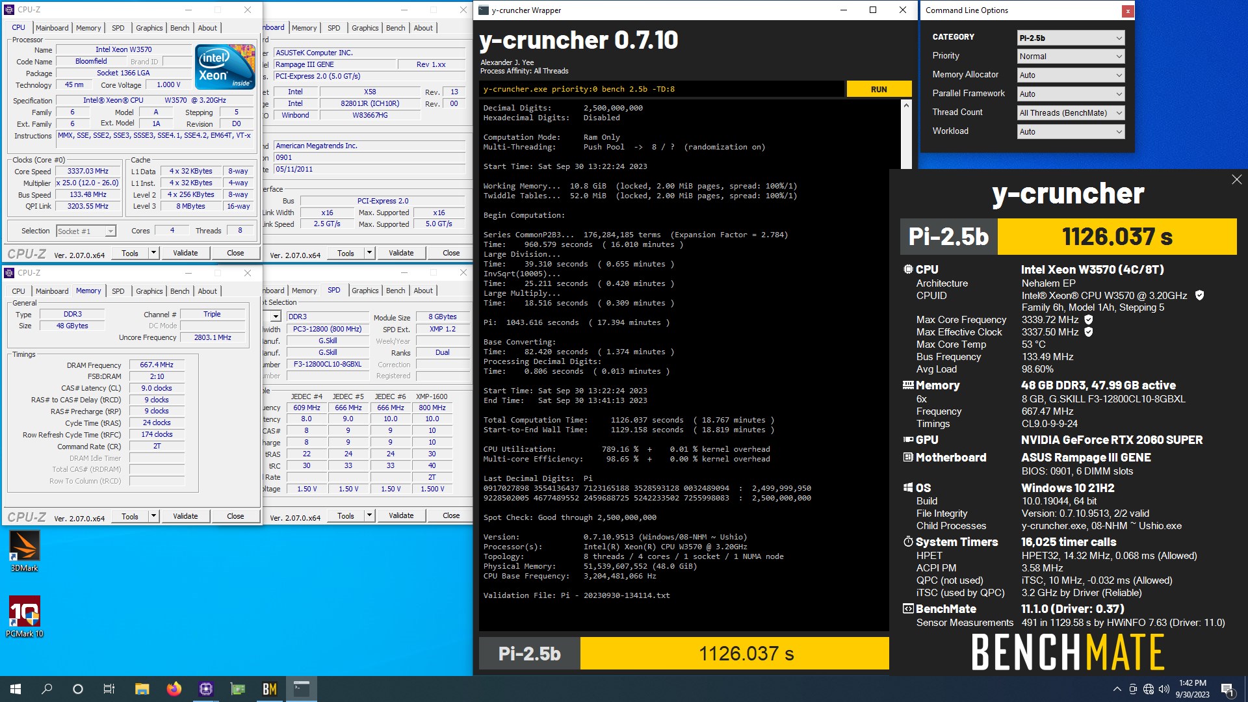Open About tab in CPU-Z Memory window
The height and width of the screenshot is (702, 1248).
[207, 291]
